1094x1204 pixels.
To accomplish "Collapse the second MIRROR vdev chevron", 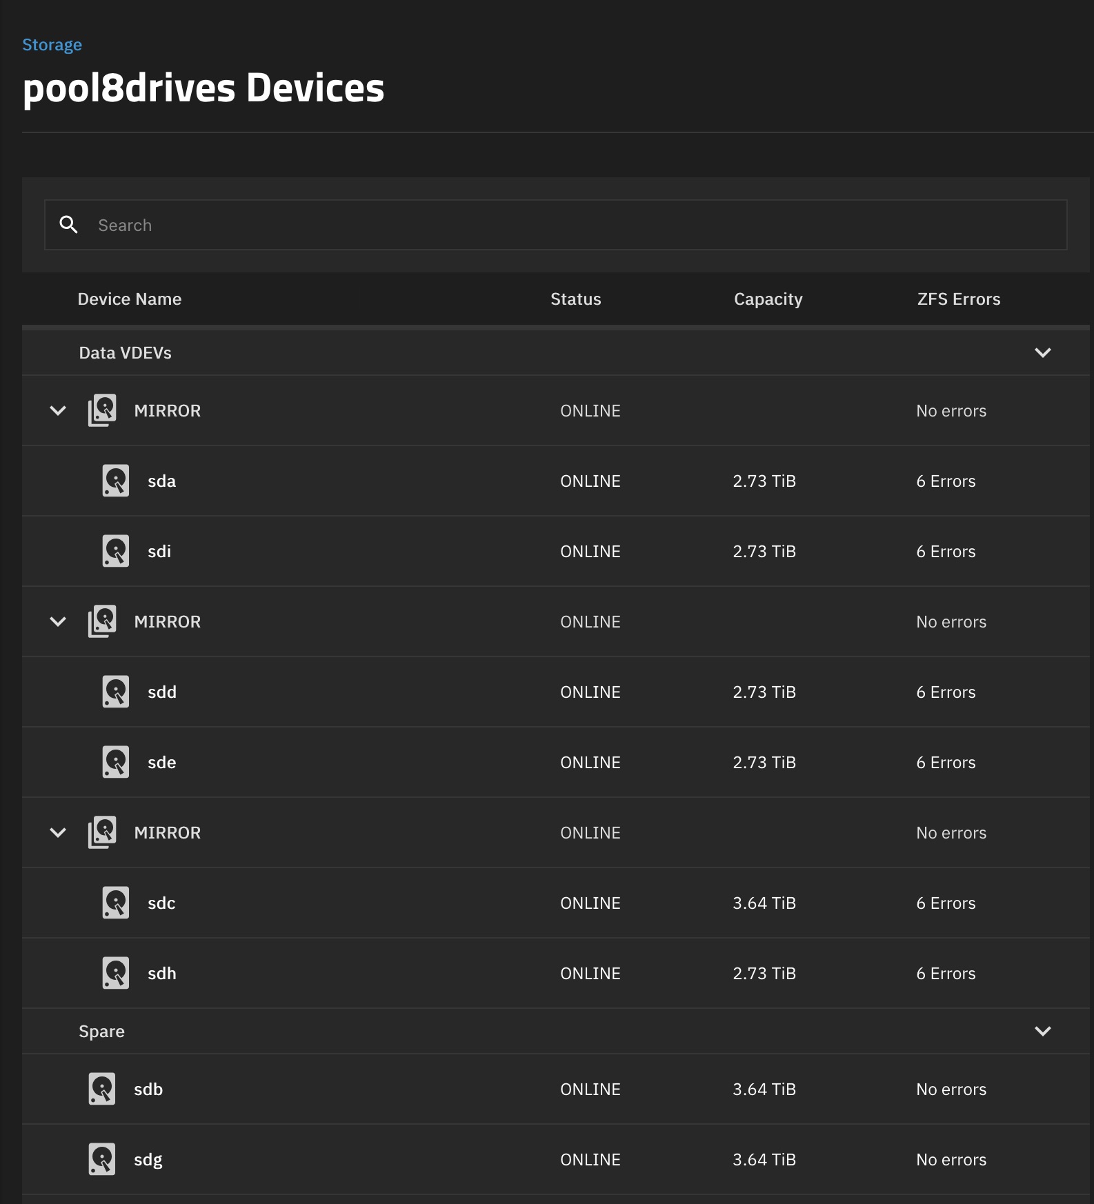I will 58,621.
